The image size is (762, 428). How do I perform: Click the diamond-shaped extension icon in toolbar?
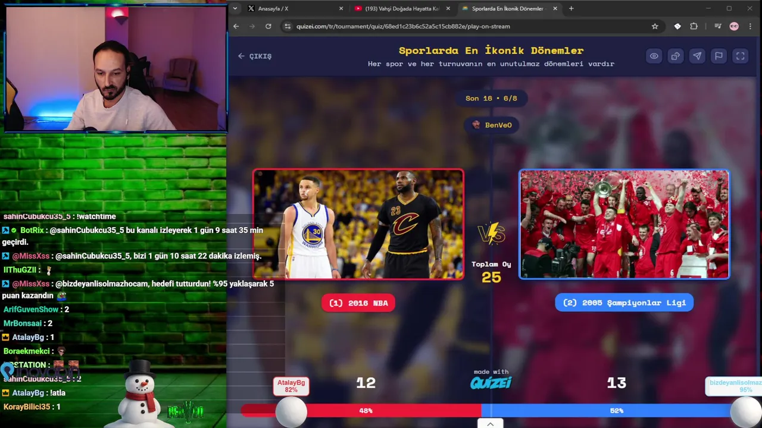(x=677, y=26)
